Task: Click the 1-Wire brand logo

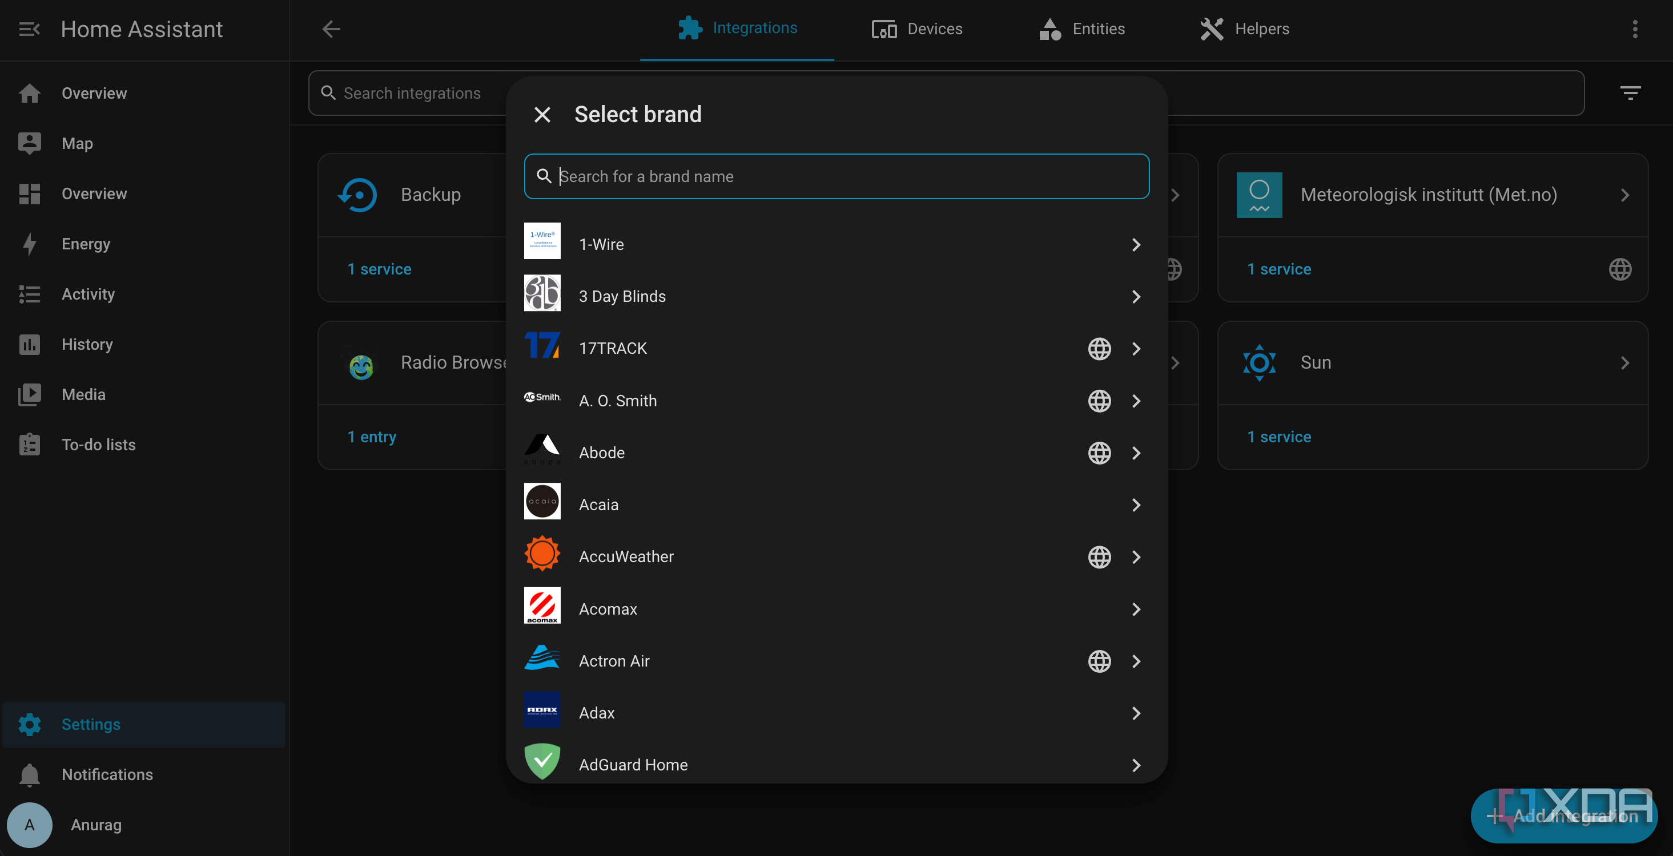Action: [x=542, y=241]
